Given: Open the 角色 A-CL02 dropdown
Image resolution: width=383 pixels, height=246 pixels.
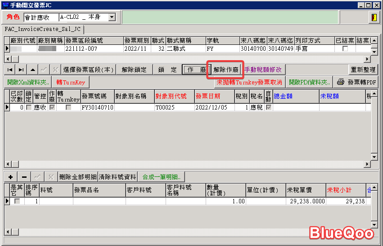Looking at the screenshot, I should (x=112, y=18).
